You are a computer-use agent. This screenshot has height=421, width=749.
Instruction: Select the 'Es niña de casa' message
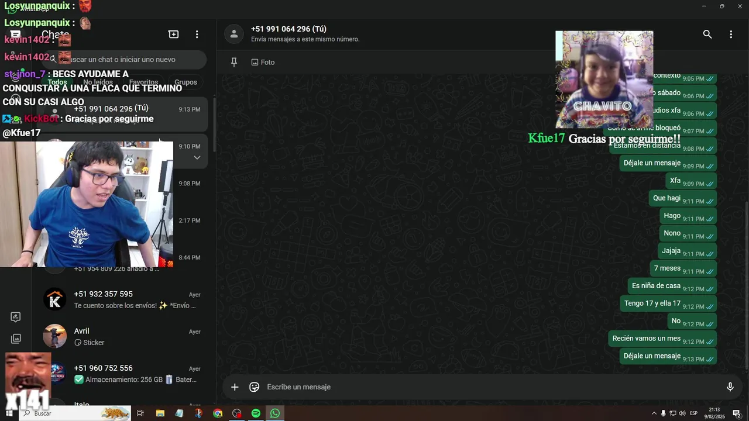pyautogui.click(x=672, y=287)
